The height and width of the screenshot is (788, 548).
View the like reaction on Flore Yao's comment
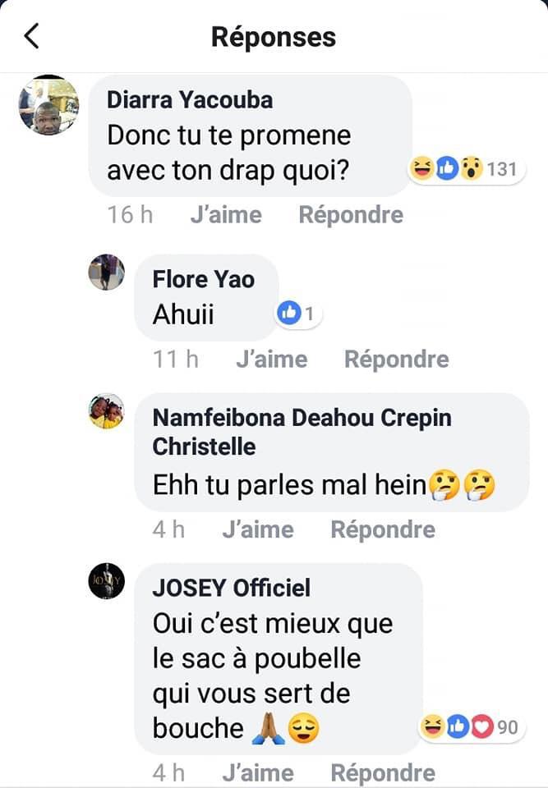click(297, 313)
